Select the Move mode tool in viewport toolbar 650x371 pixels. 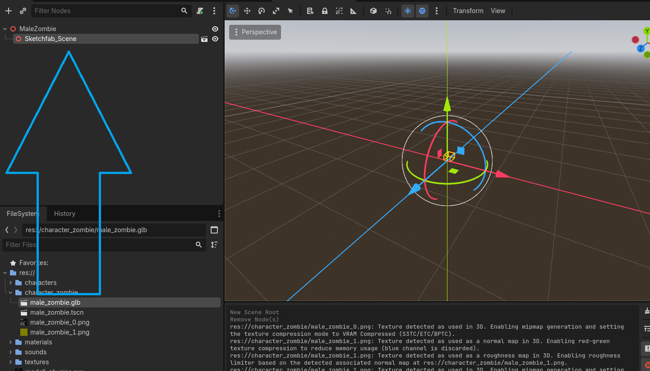[247, 11]
